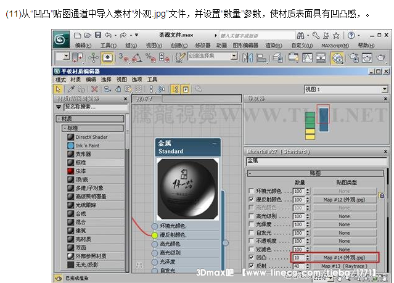The width and height of the screenshot is (394, 283).
Task: Toggle the 3D Snaps toolbar icon
Action: point(124,58)
